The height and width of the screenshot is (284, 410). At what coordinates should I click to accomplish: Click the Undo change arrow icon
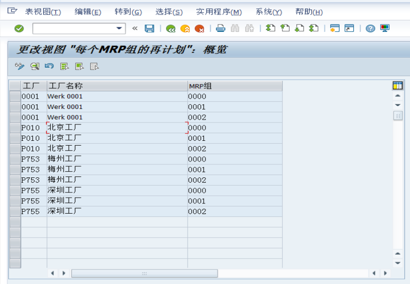(49, 66)
